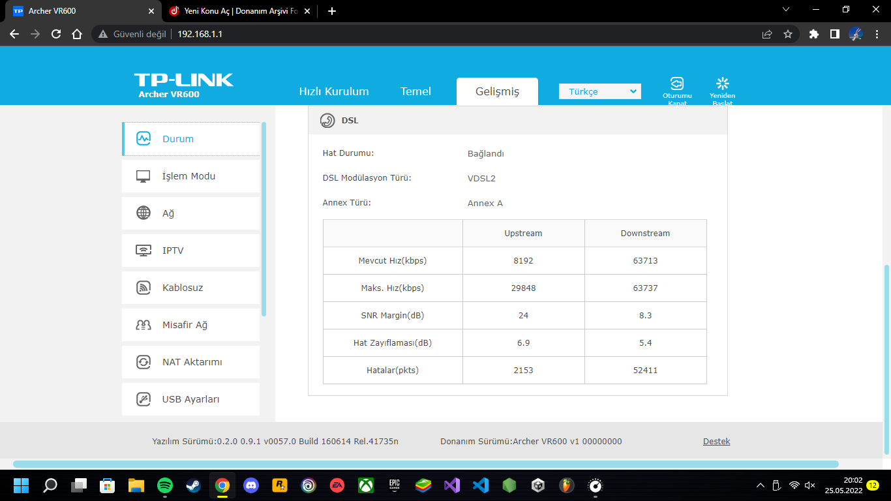This screenshot has height=501, width=891.
Task: Click the Oturumu Kapat logout icon
Action: [677, 83]
